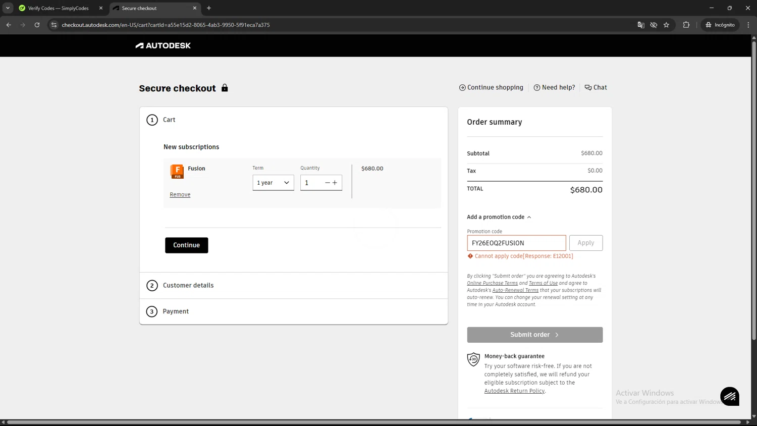The height and width of the screenshot is (426, 757).
Task: Click the Submit order button
Action: tap(534, 335)
